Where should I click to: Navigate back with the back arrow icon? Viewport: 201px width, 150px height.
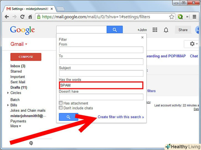coord(7,17)
